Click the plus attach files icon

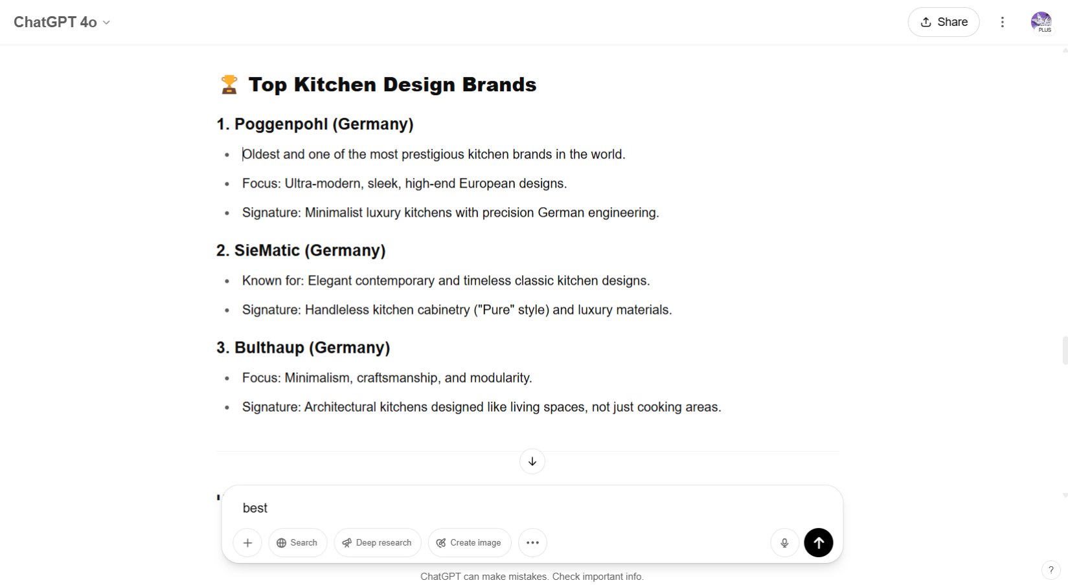point(247,543)
